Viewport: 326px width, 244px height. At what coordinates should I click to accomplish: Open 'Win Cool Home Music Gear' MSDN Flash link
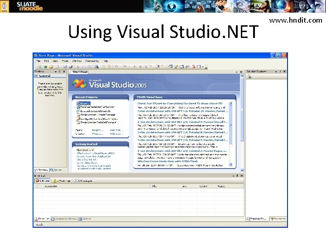168,161
